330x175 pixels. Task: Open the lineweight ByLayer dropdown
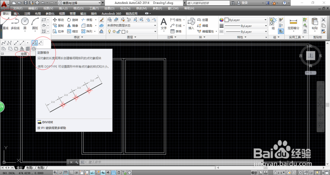246,26
